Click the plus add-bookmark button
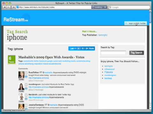This screenshot has height=114, width=153. tap(14, 7)
